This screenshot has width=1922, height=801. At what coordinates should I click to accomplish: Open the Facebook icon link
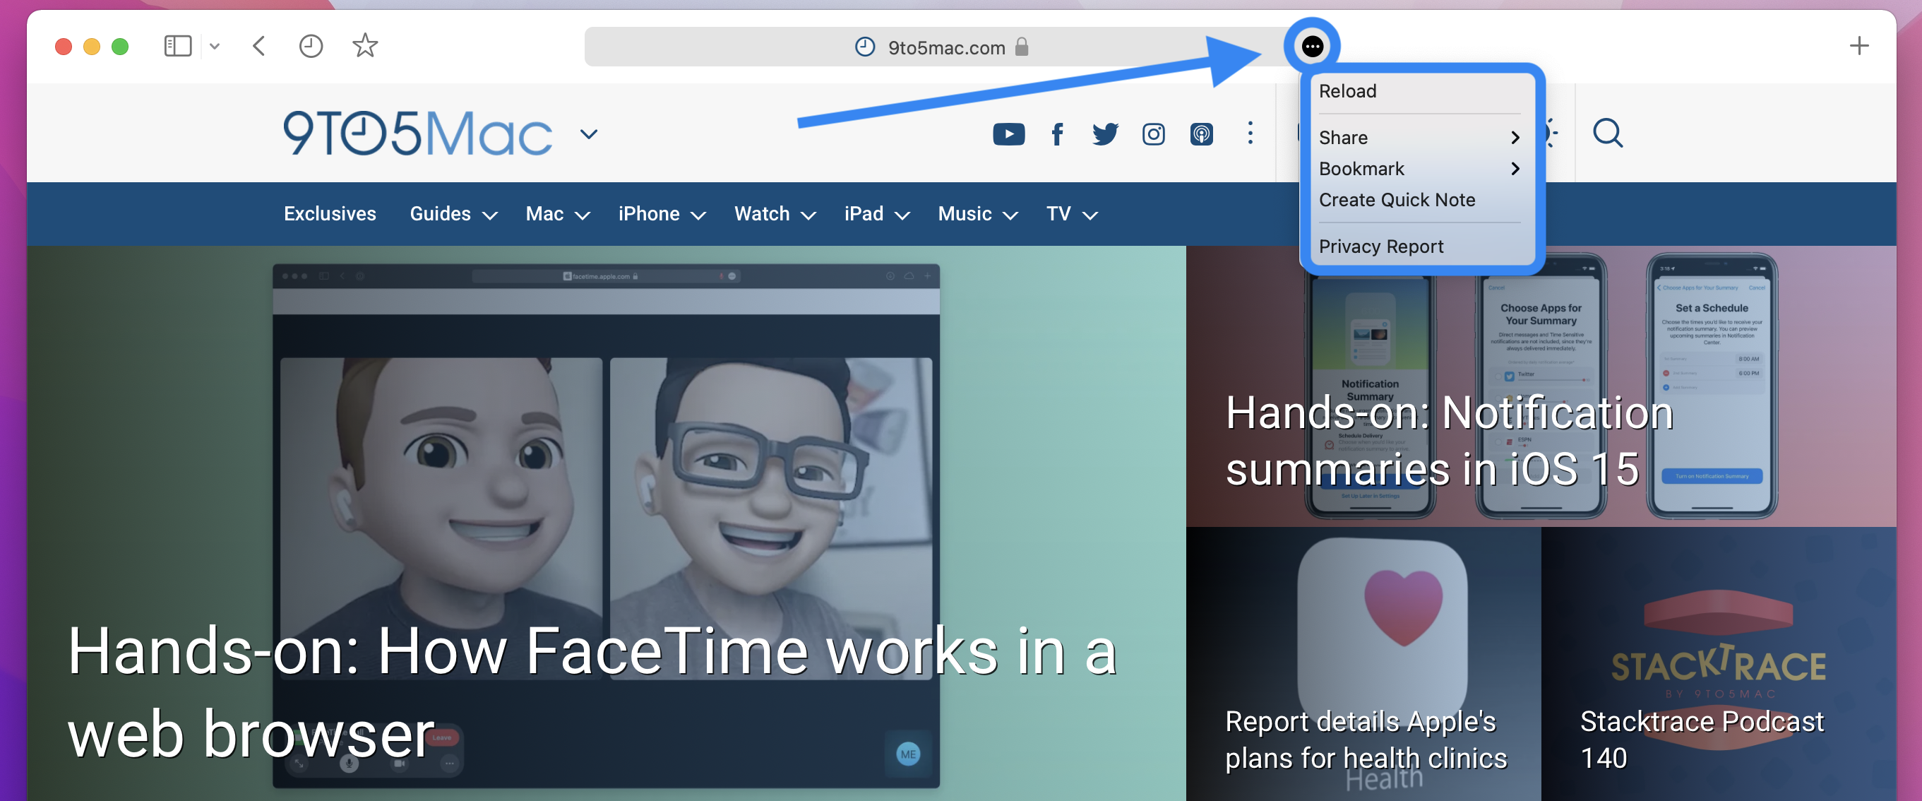click(1056, 134)
